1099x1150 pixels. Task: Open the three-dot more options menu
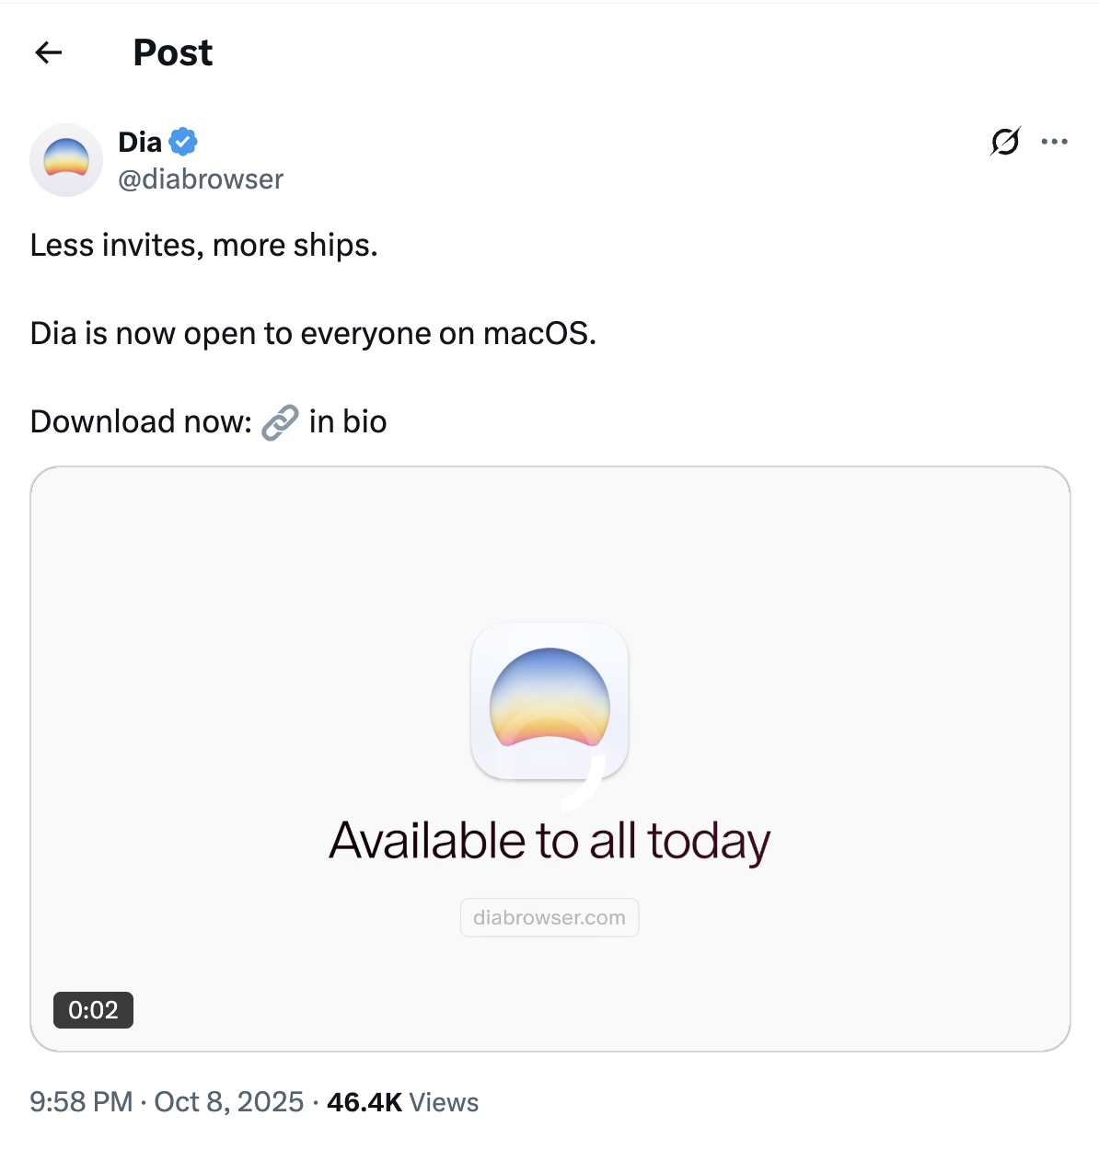(1054, 142)
